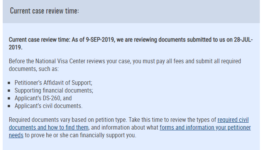Click the "documents, such as:" text
This screenshot has width=261, height=150.
(34, 69)
